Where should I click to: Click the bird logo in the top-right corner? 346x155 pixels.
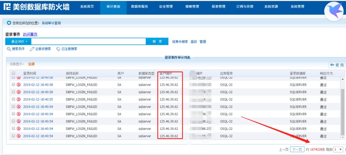(334, 11)
